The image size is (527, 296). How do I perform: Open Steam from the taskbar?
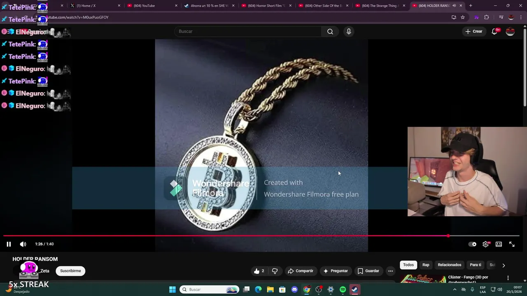pos(354,289)
